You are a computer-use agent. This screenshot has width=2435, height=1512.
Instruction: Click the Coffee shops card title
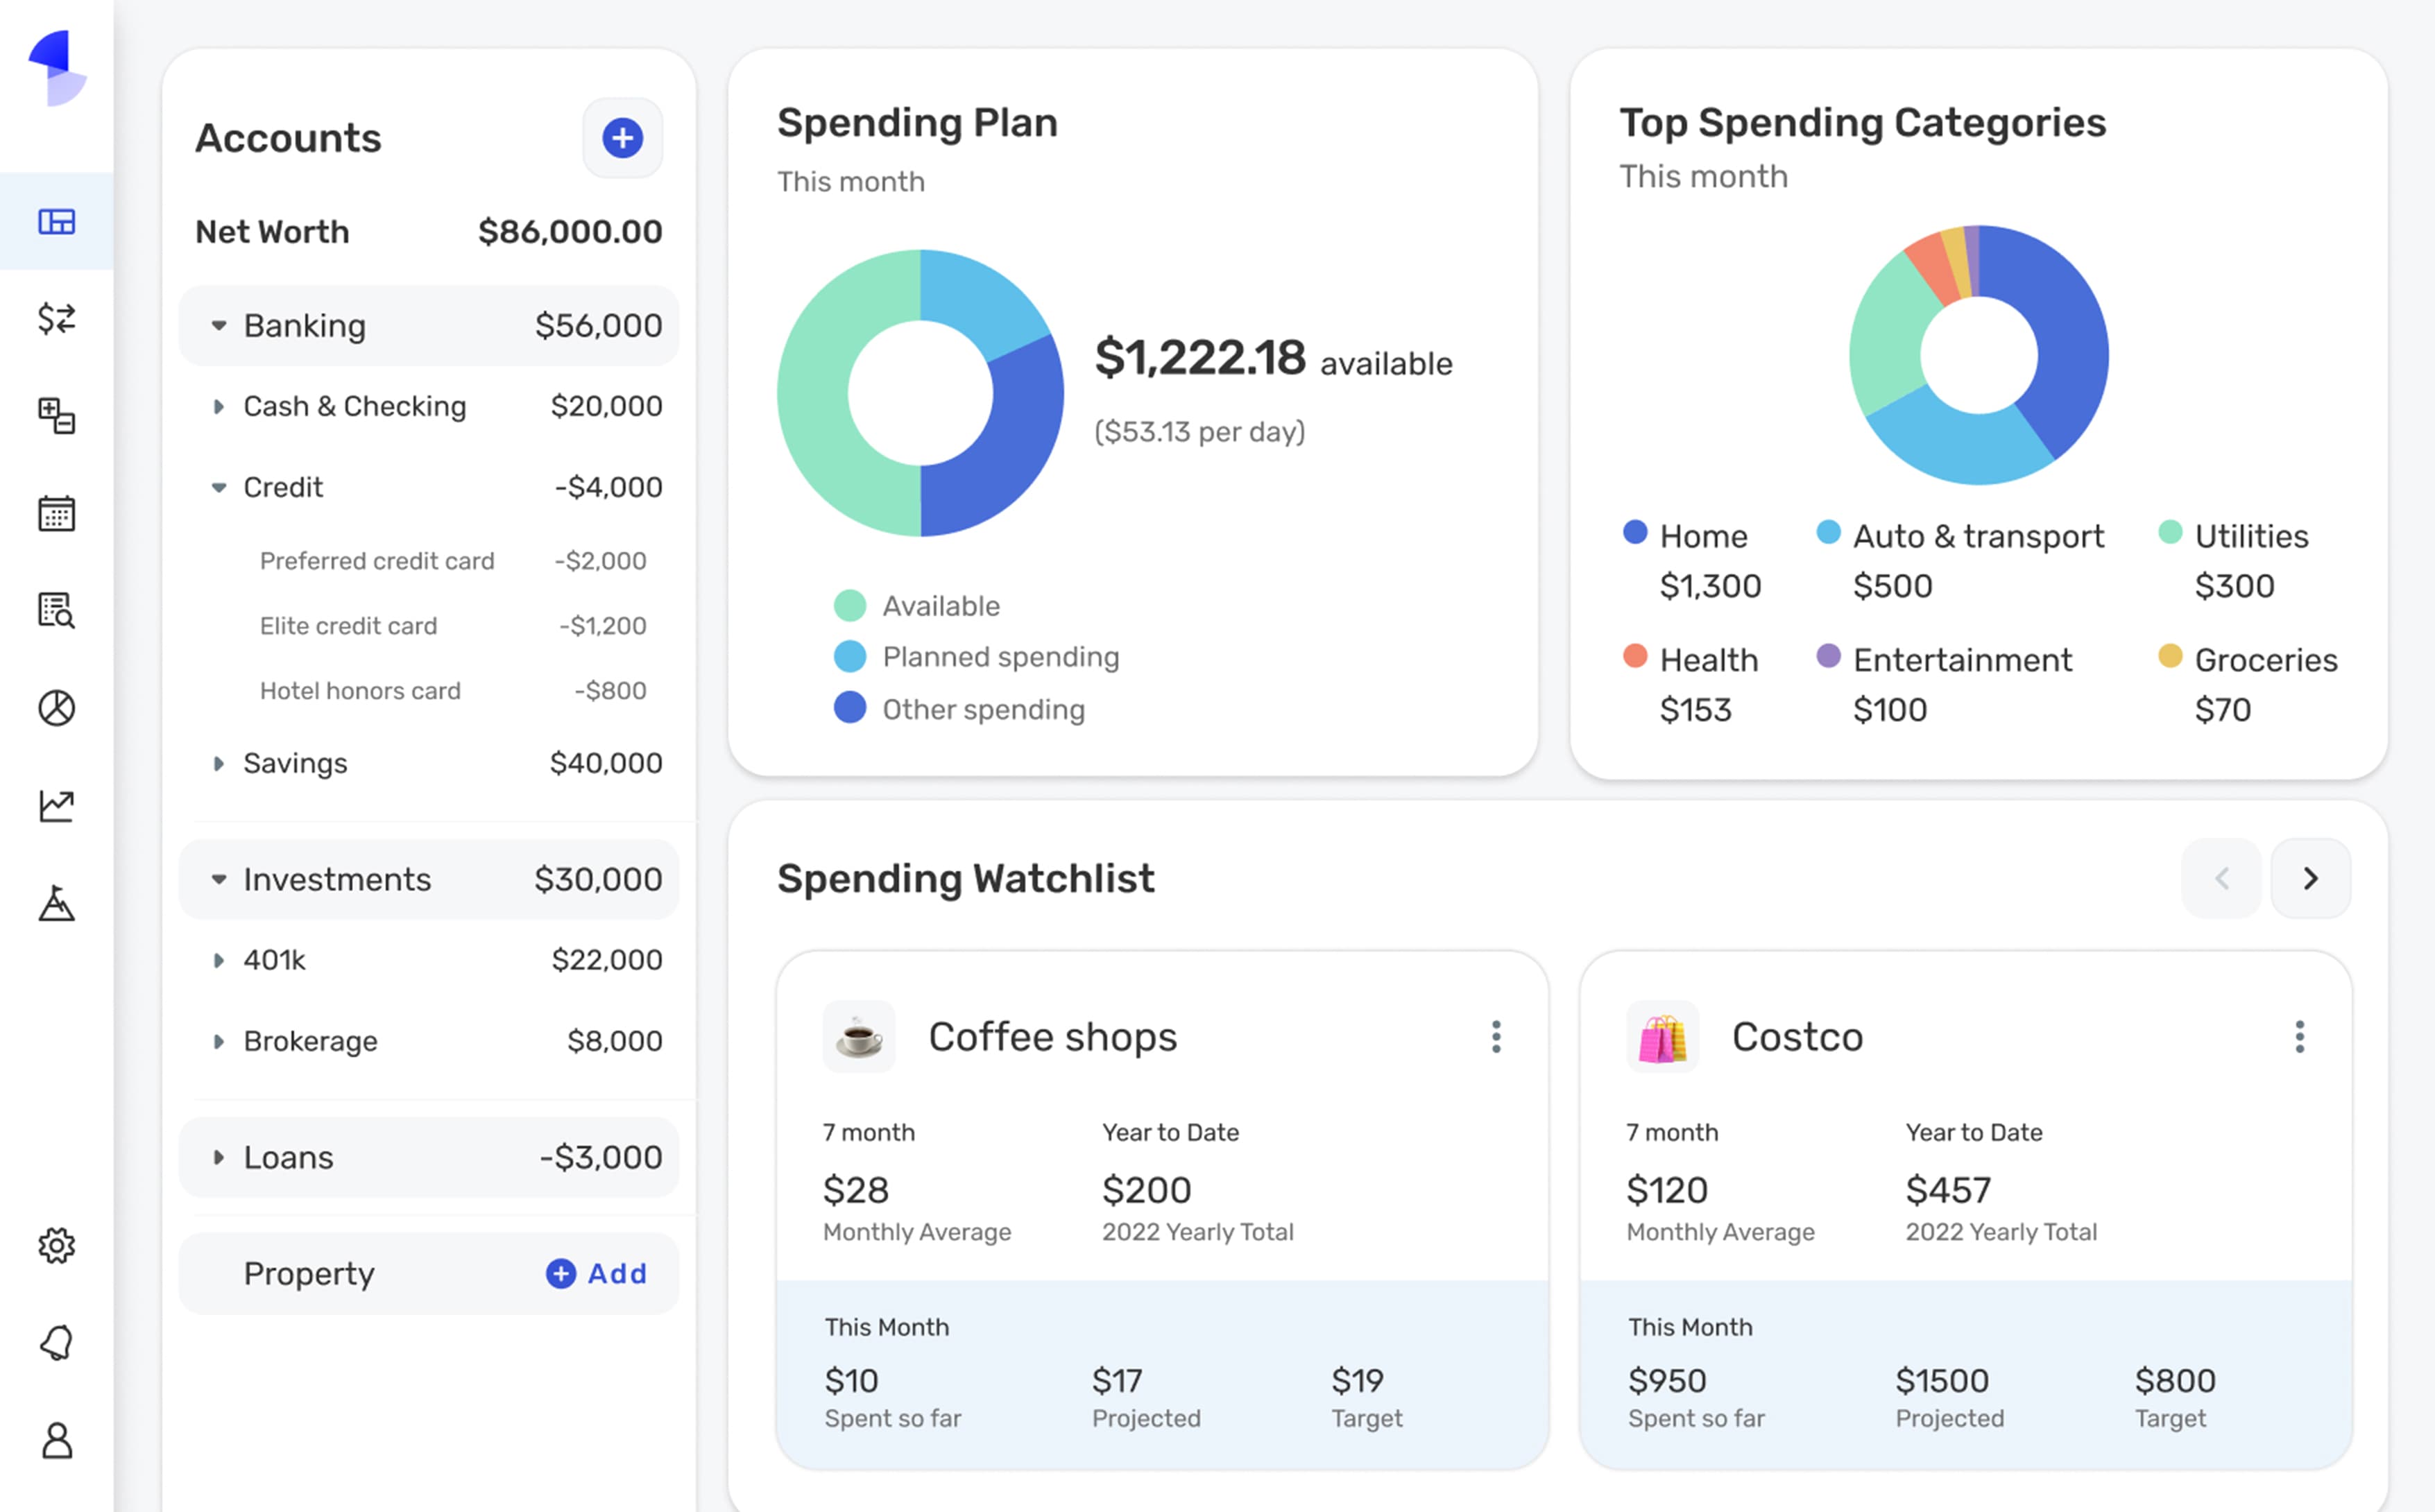(1053, 1037)
